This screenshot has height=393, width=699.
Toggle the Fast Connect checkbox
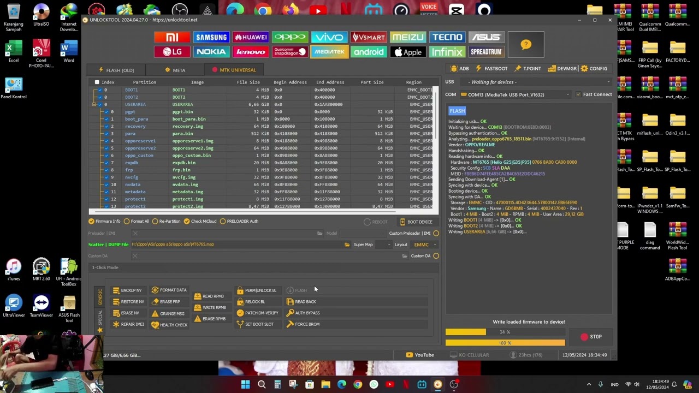(578, 94)
